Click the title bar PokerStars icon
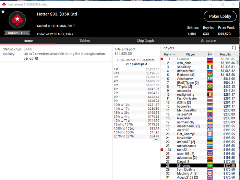The width and height of the screenshot is (240, 180). click(4, 4)
